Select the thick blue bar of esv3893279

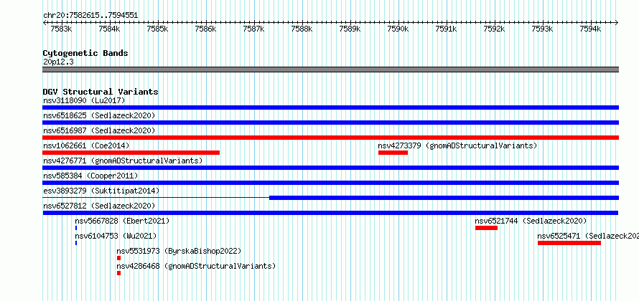tap(444, 198)
